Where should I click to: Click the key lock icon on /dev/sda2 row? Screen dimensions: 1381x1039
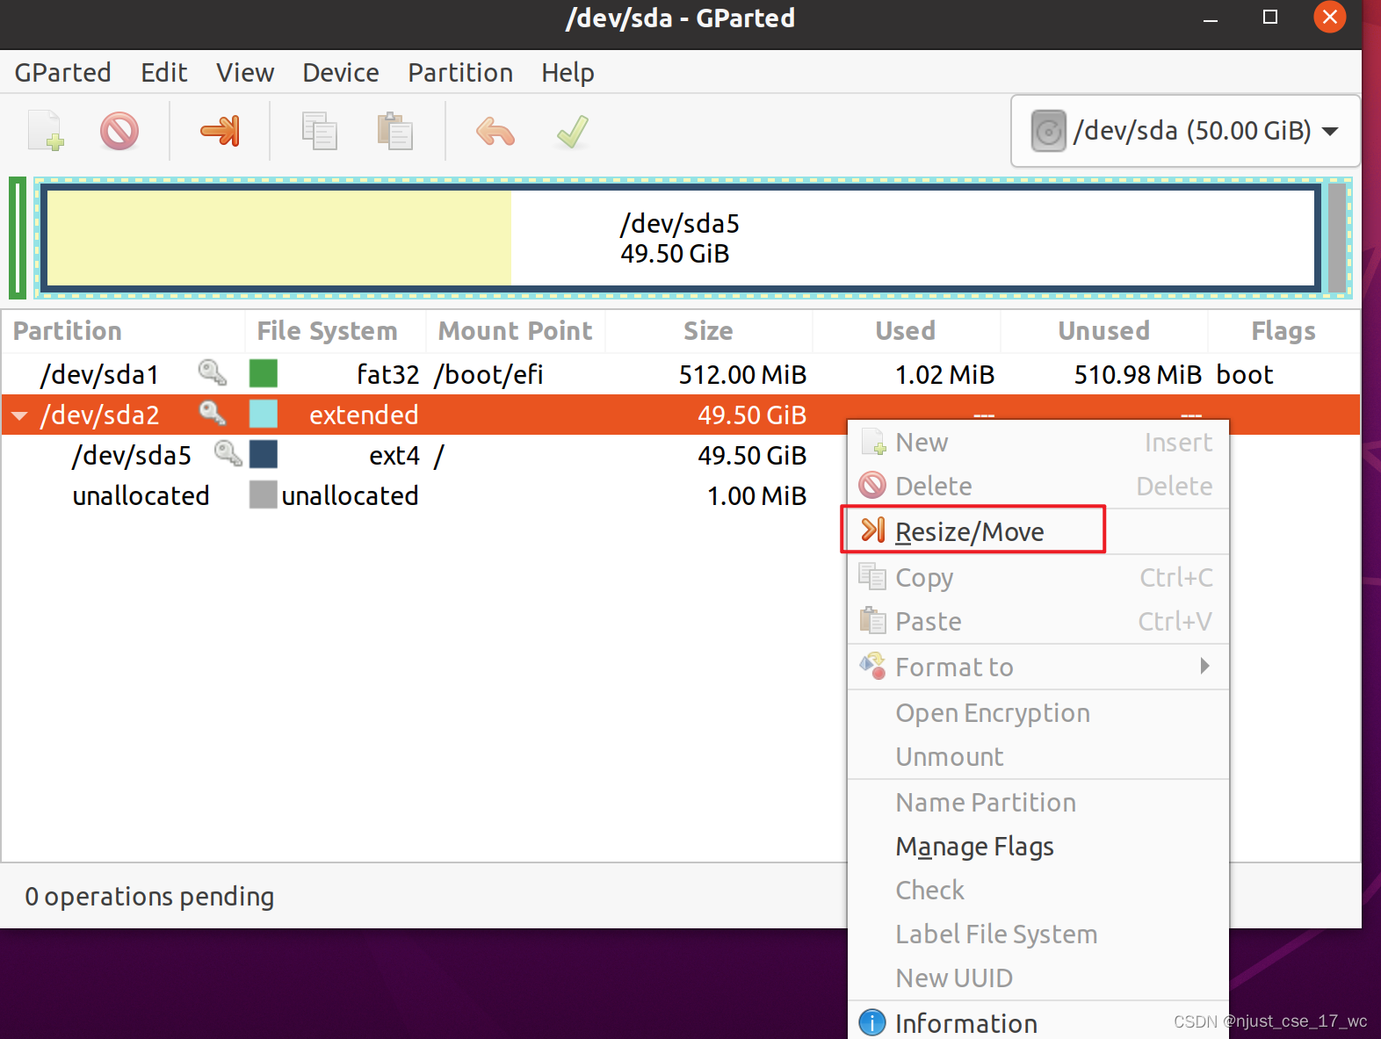(x=213, y=413)
